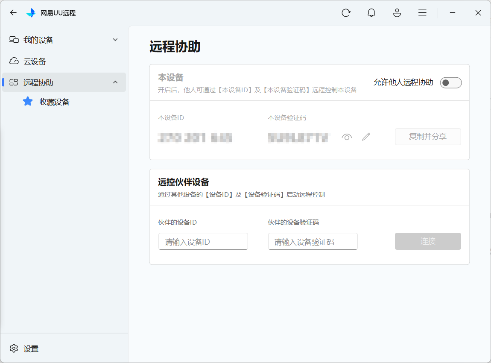Open 收藏设备 in the sidebar
Viewport: 491px width, 363px height.
pos(54,102)
